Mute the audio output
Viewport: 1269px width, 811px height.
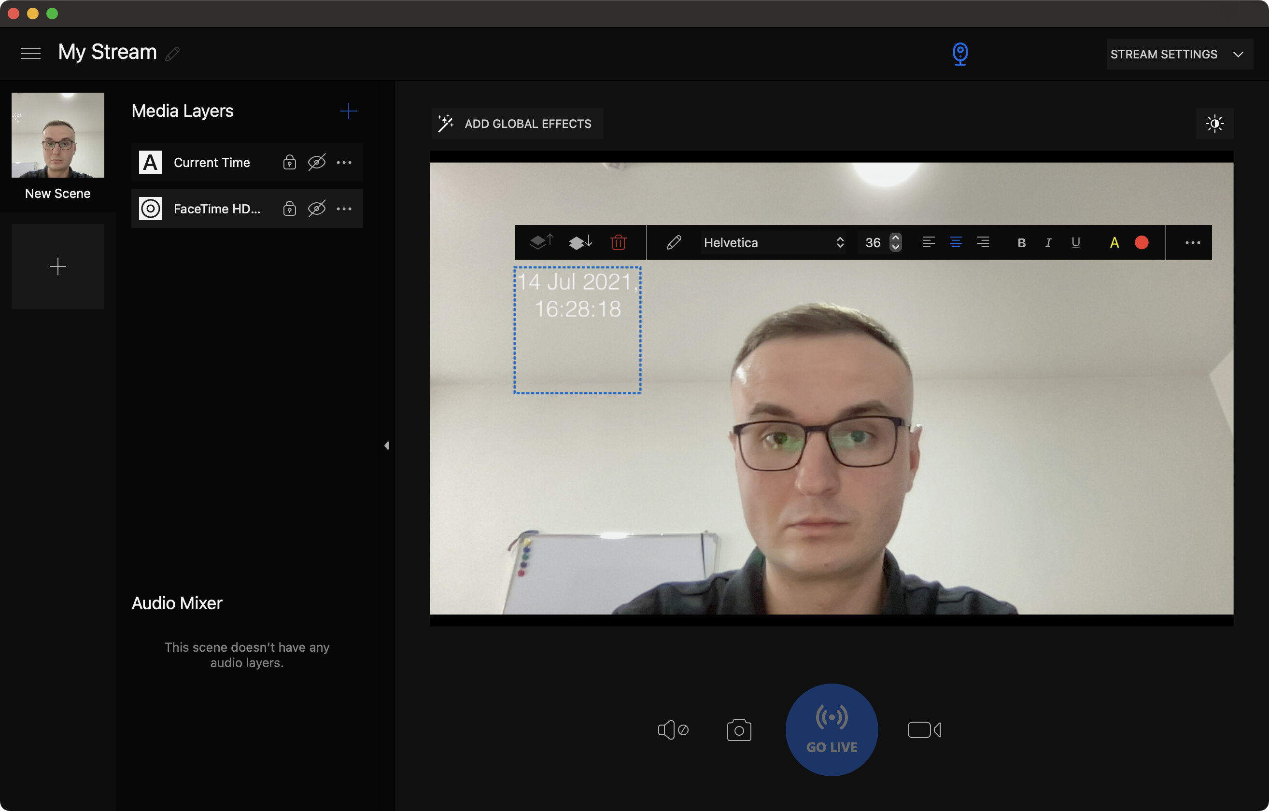(x=673, y=730)
